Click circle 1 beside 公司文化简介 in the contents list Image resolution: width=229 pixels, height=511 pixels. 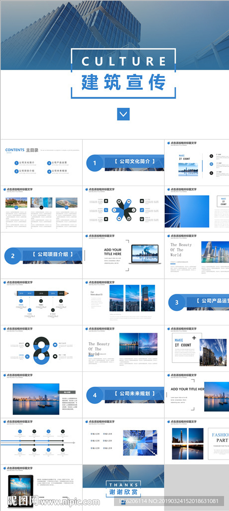click(16, 163)
